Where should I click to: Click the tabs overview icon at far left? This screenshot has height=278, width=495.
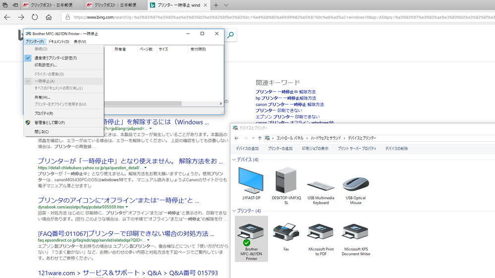pyautogui.click(x=5, y=5)
